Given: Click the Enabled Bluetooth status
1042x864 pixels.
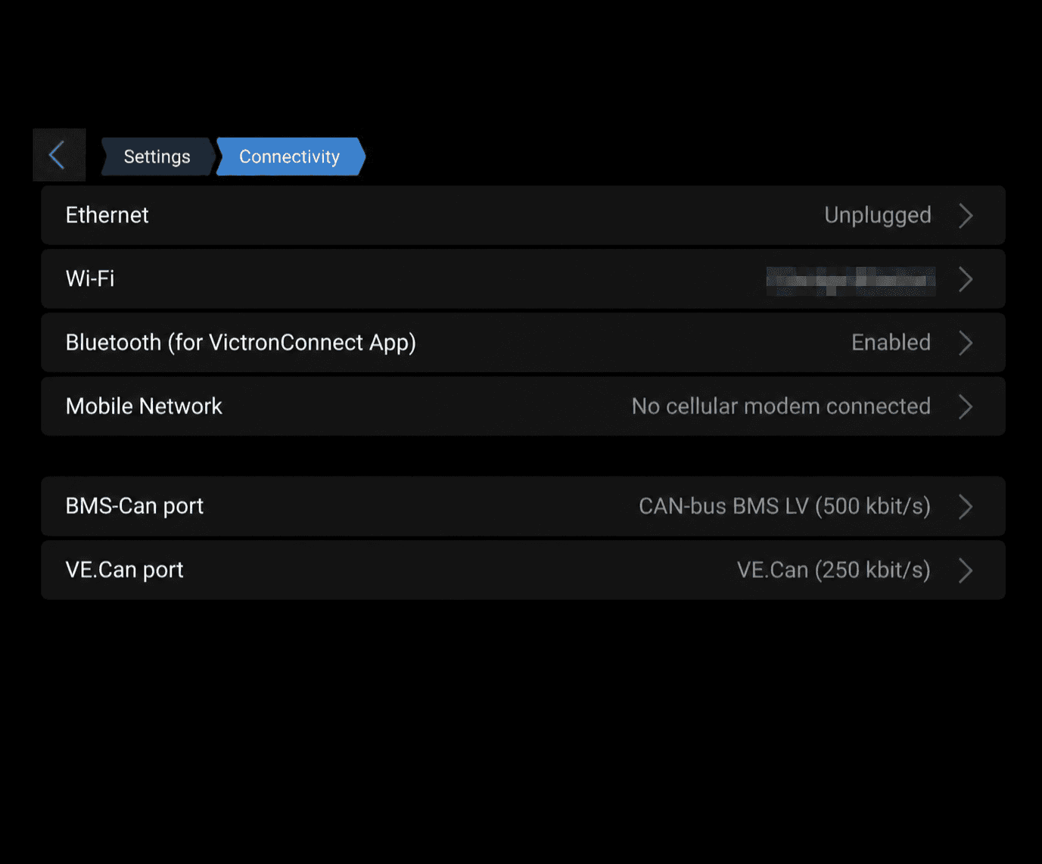Looking at the screenshot, I should coord(891,343).
